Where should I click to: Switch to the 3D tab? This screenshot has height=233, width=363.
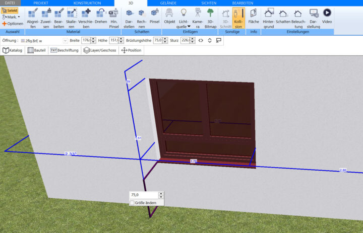tap(131, 3)
